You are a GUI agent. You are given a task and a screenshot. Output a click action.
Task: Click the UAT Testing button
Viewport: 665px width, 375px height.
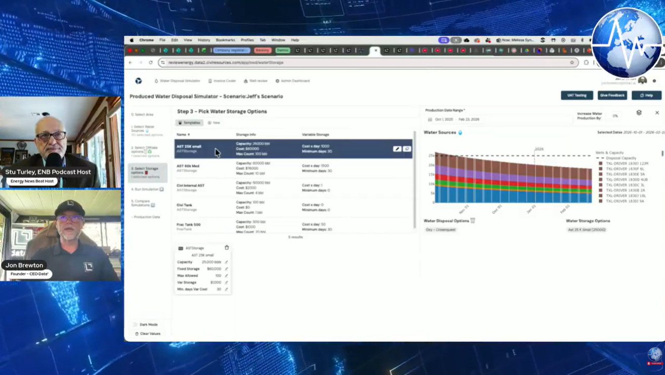pos(577,95)
